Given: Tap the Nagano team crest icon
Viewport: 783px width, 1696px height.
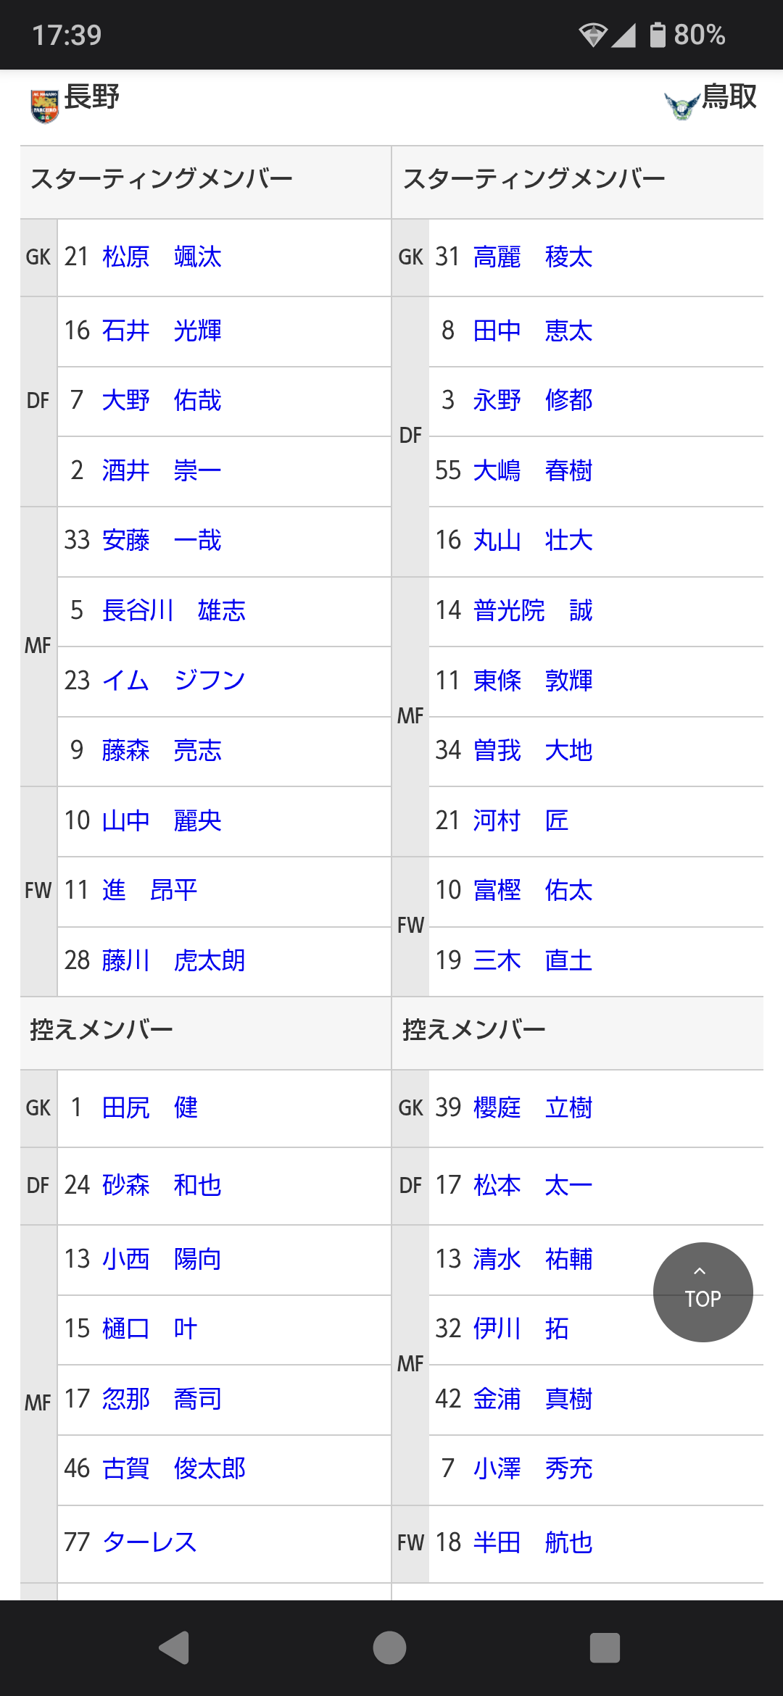Looking at the screenshot, I should 45,106.
